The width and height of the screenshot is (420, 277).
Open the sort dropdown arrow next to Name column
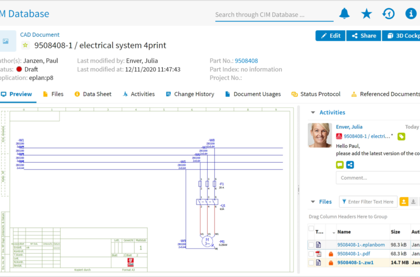click(x=334, y=233)
